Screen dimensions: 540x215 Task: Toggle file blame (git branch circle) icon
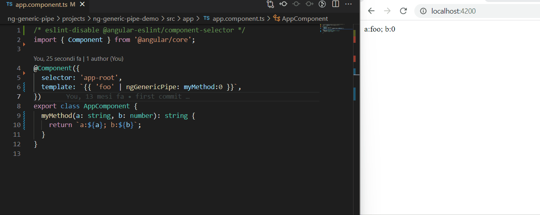pyautogui.click(x=322, y=4)
